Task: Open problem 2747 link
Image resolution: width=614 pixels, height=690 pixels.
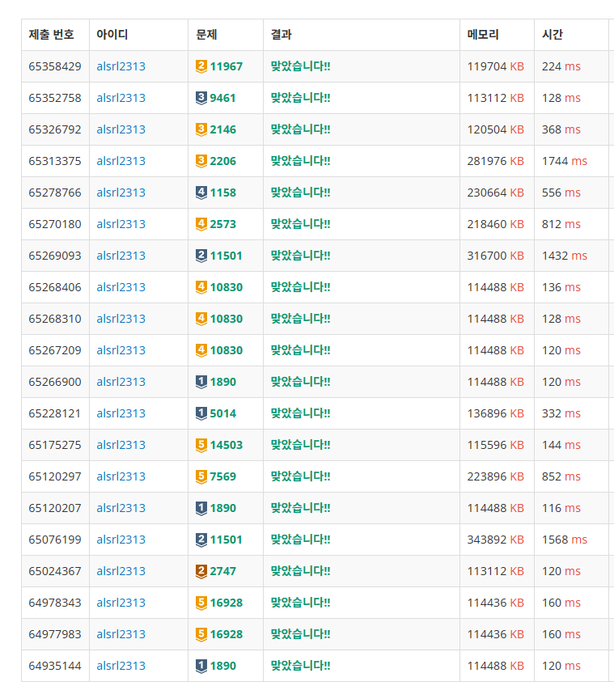Action: pyautogui.click(x=222, y=571)
